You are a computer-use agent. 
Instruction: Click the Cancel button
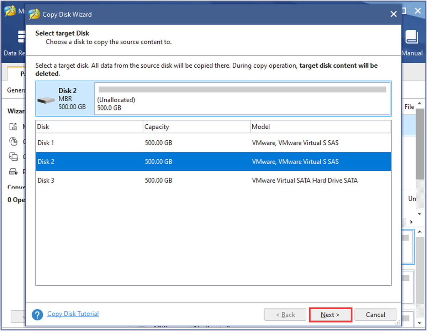(x=375, y=315)
